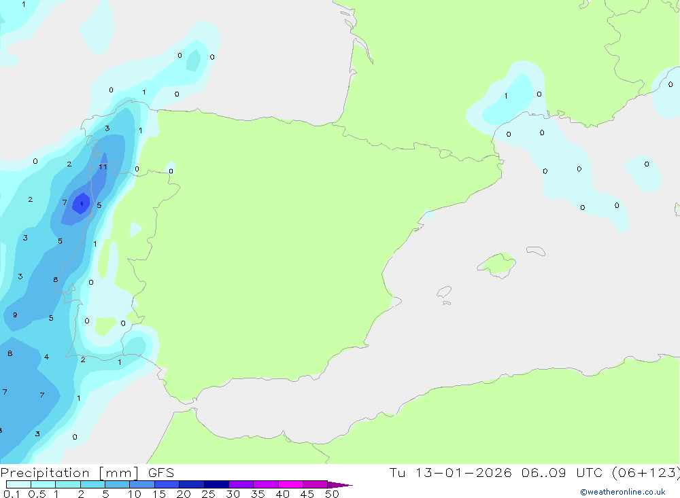The image size is (680, 498).
Task: Click the 'GFS' model label
Action: pos(161,473)
